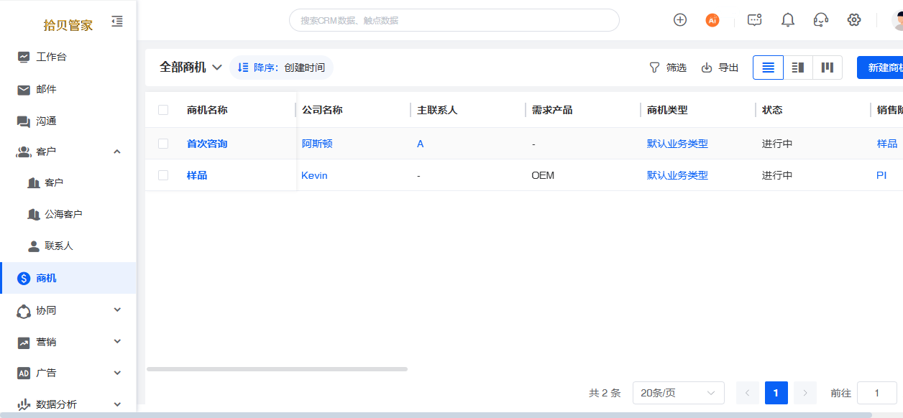The width and height of the screenshot is (903, 418).
Task: Open the settings gear icon
Action: [854, 20]
